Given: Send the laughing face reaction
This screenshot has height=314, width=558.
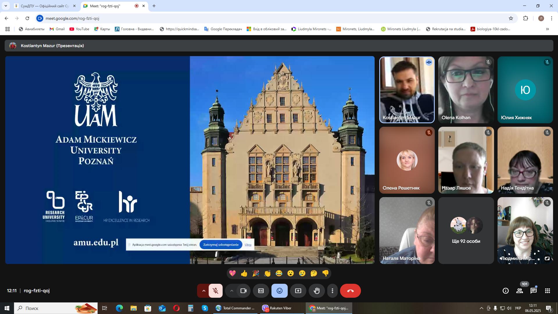Looking at the screenshot, I should click(x=279, y=273).
